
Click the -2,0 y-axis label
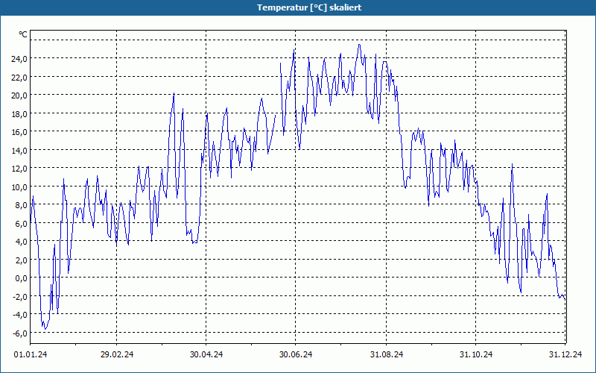click(x=21, y=296)
